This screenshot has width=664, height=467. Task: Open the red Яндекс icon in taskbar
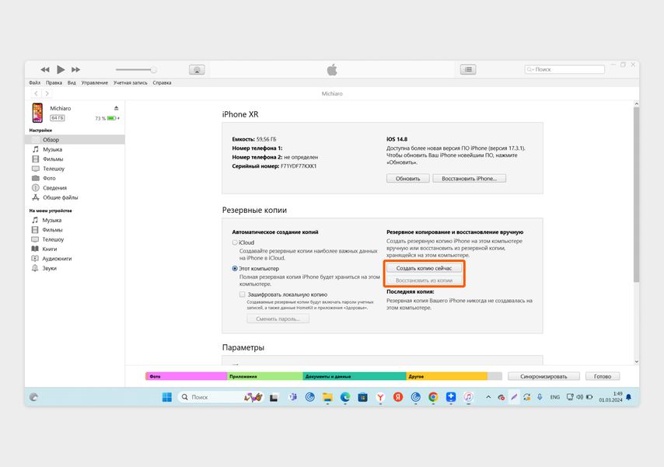(x=397, y=397)
